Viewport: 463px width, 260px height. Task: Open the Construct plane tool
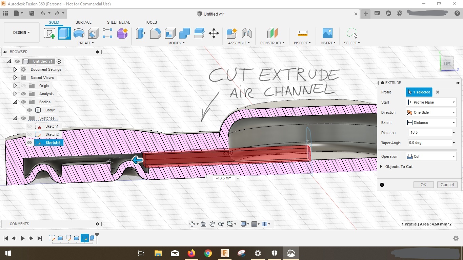click(272, 33)
